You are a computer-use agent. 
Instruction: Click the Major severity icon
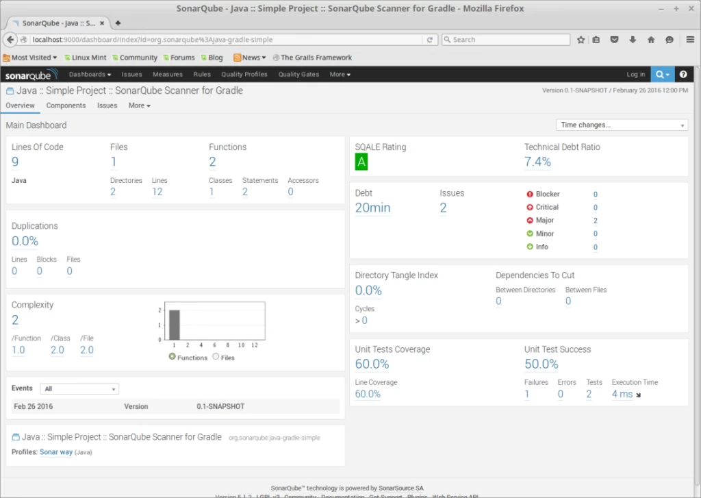[x=530, y=220]
